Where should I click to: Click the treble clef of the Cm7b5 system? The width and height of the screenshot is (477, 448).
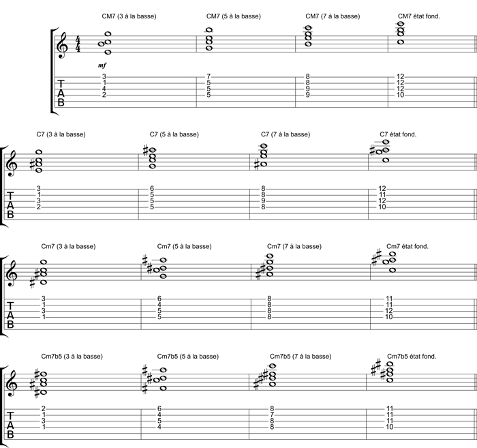click(x=12, y=383)
